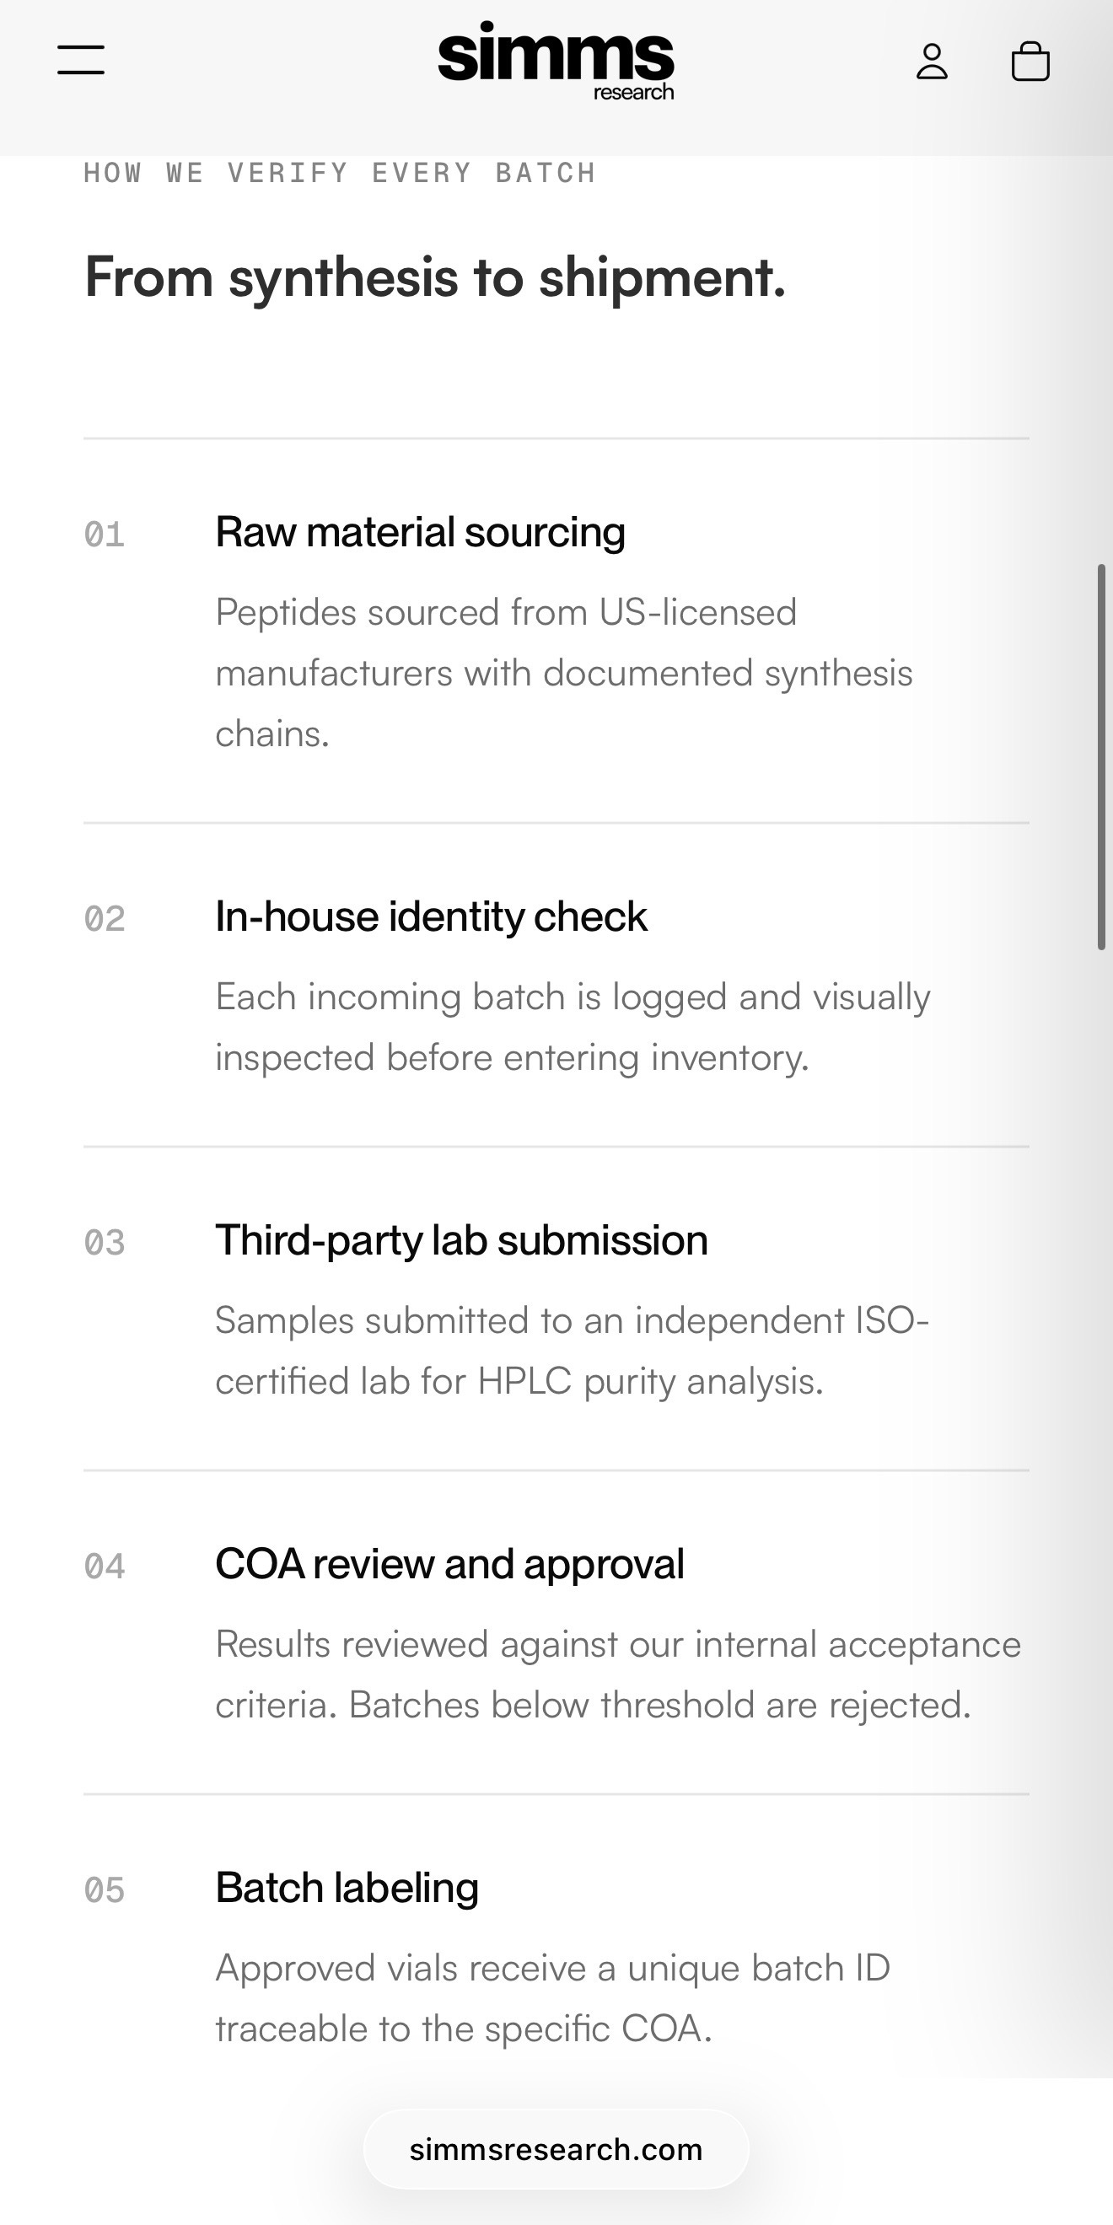The height and width of the screenshot is (2225, 1113).
Task: Select the Raw material sourcing heading
Action: (420, 532)
